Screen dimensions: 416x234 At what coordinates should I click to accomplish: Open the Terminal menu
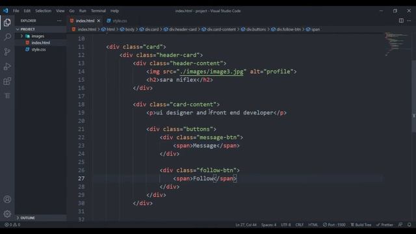click(x=98, y=11)
